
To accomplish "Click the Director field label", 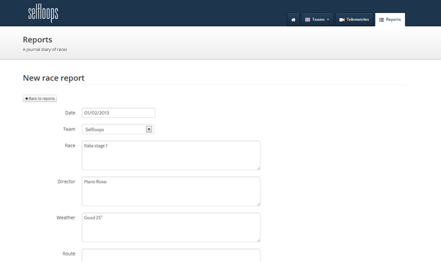I will (66, 181).
